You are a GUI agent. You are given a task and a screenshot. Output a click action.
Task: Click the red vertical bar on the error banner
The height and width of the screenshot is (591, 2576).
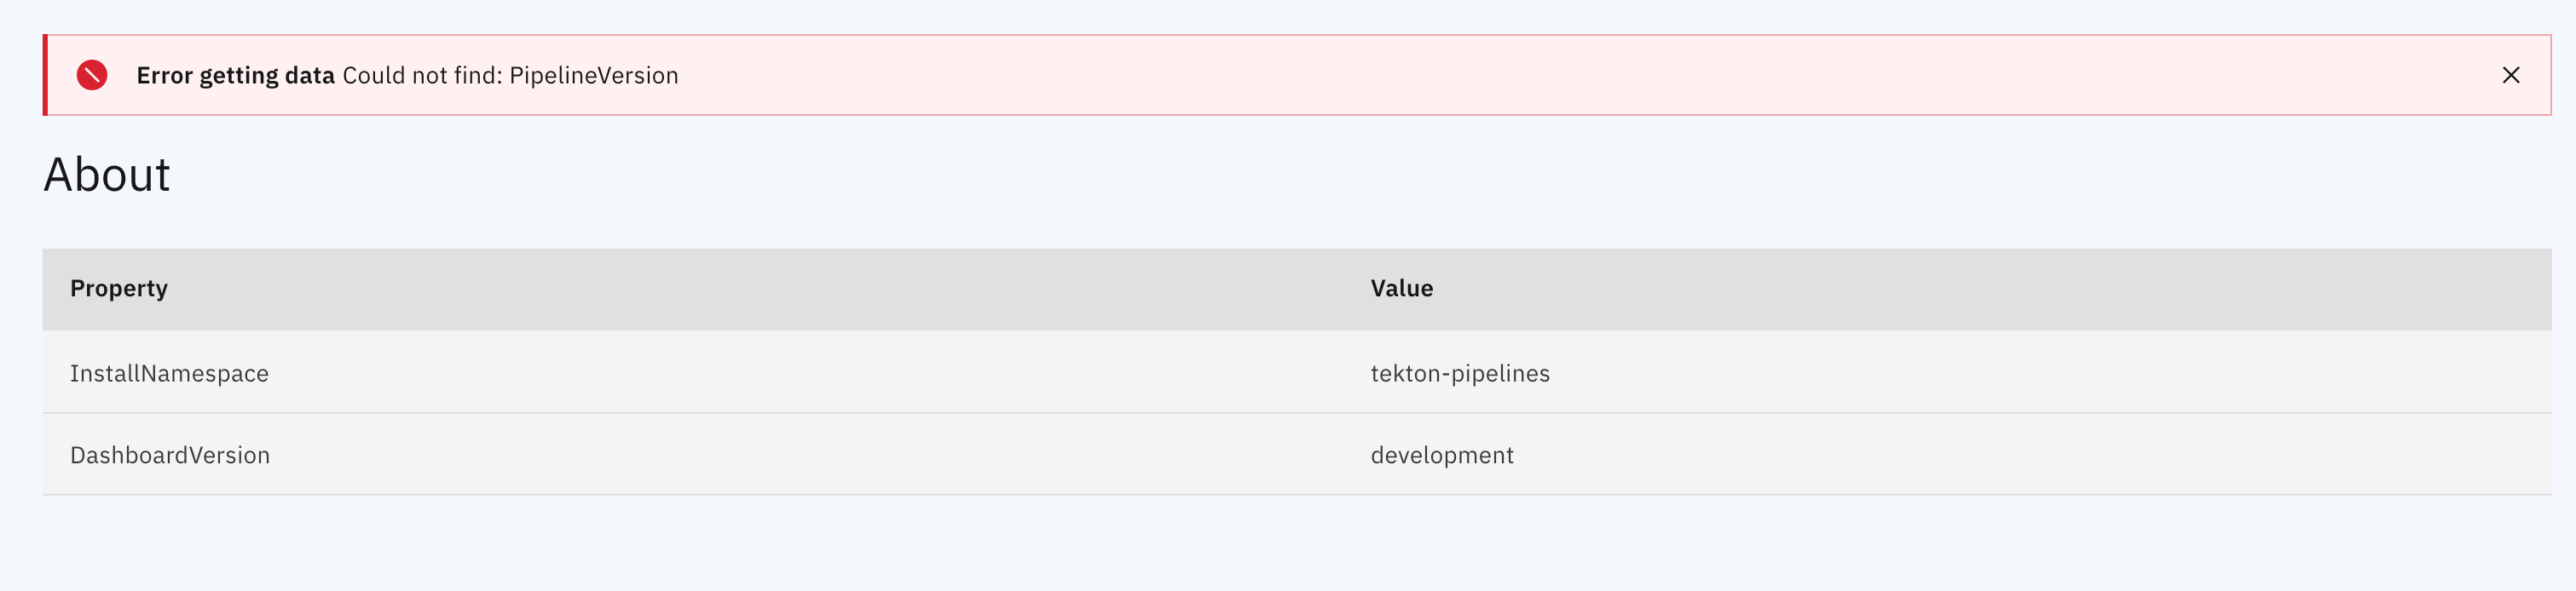point(44,75)
